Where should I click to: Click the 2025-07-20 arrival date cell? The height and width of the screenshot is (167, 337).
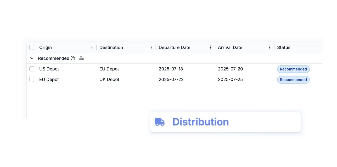coord(231,69)
